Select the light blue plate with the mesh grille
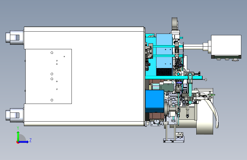 pyautogui.click(x=164, y=54)
